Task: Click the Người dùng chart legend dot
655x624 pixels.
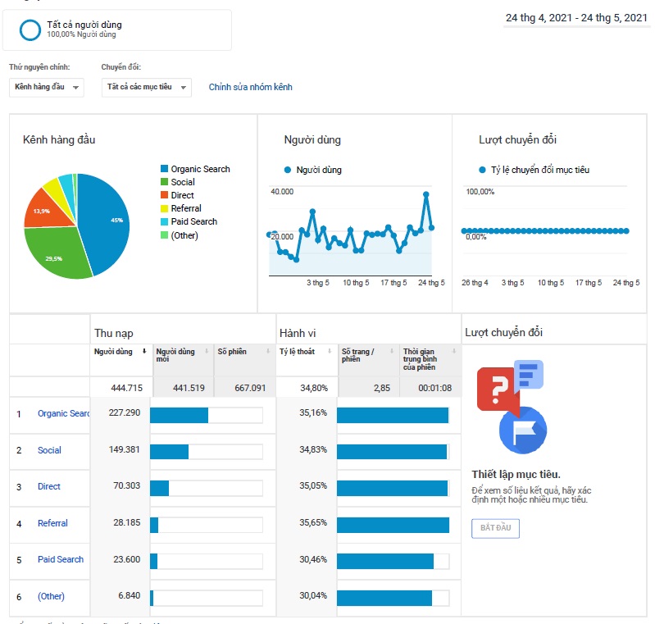Action: (x=288, y=170)
